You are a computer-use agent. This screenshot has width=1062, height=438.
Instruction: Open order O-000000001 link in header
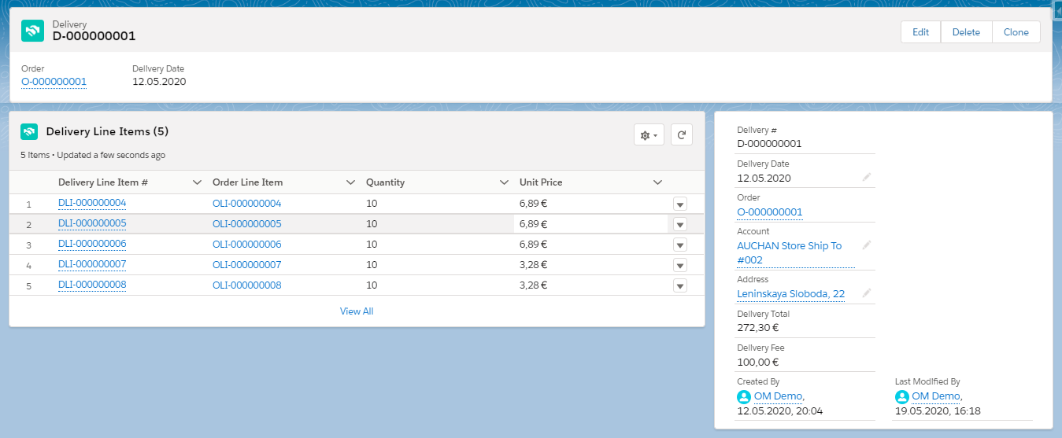click(54, 82)
